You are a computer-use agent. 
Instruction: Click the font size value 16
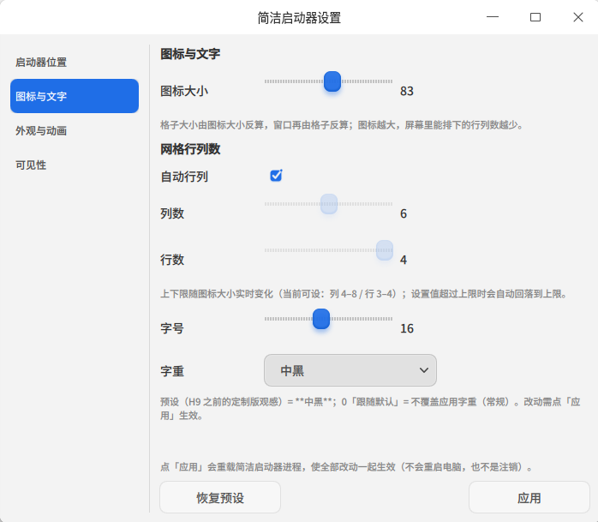(407, 328)
